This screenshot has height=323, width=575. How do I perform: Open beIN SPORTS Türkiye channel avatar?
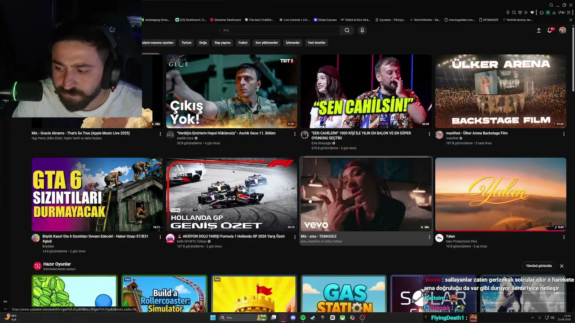[x=170, y=238]
